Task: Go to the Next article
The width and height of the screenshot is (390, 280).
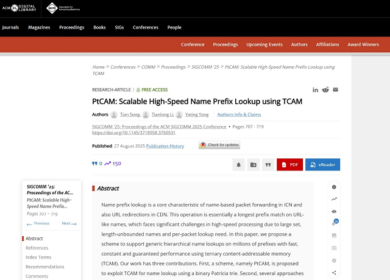Action: (69, 223)
